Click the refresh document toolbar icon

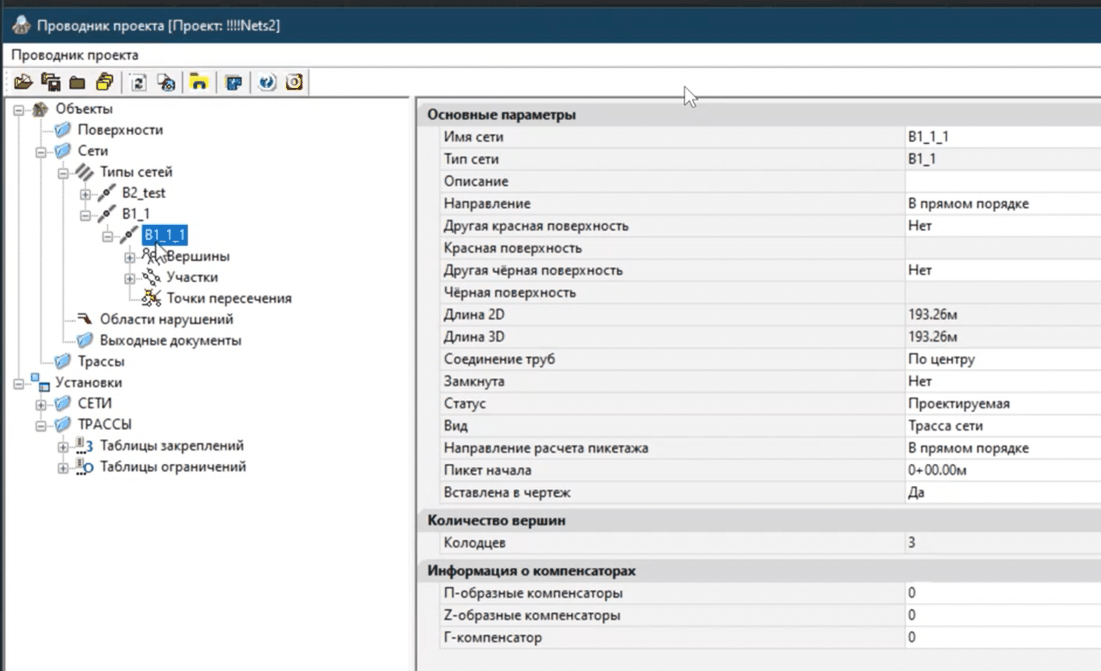click(x=138, y=83)
